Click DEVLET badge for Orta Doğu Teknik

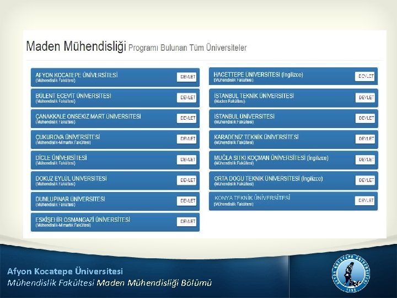click(365, 180)
